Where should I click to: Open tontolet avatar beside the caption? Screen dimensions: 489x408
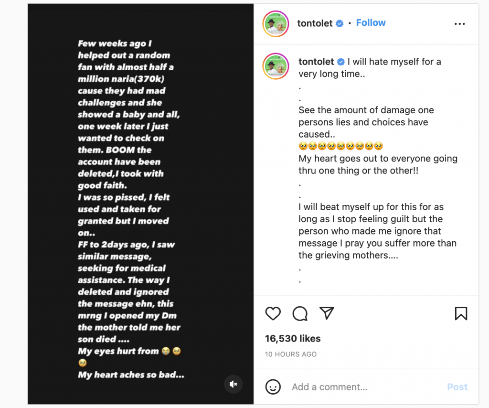tap(276, 66)
